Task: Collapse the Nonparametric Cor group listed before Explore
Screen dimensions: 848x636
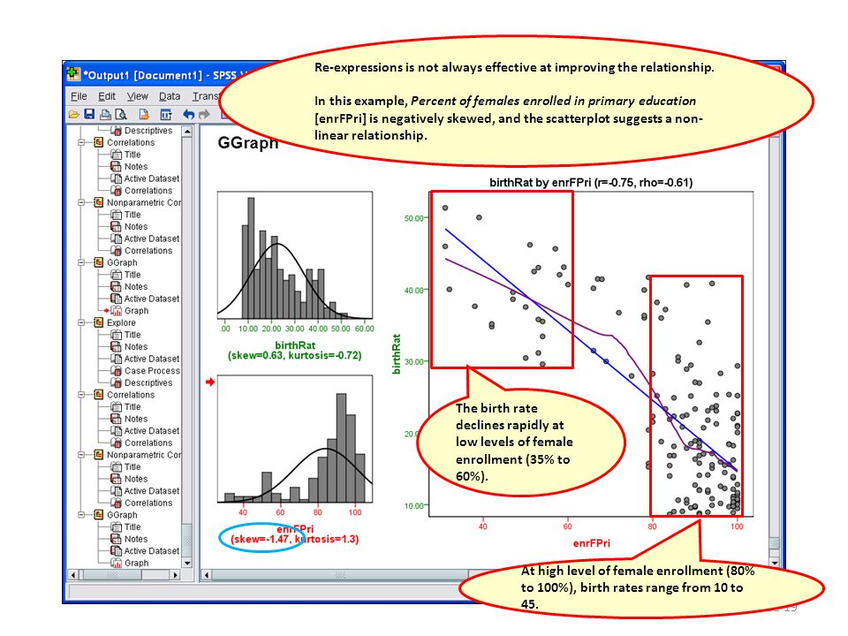Action: 81,203
